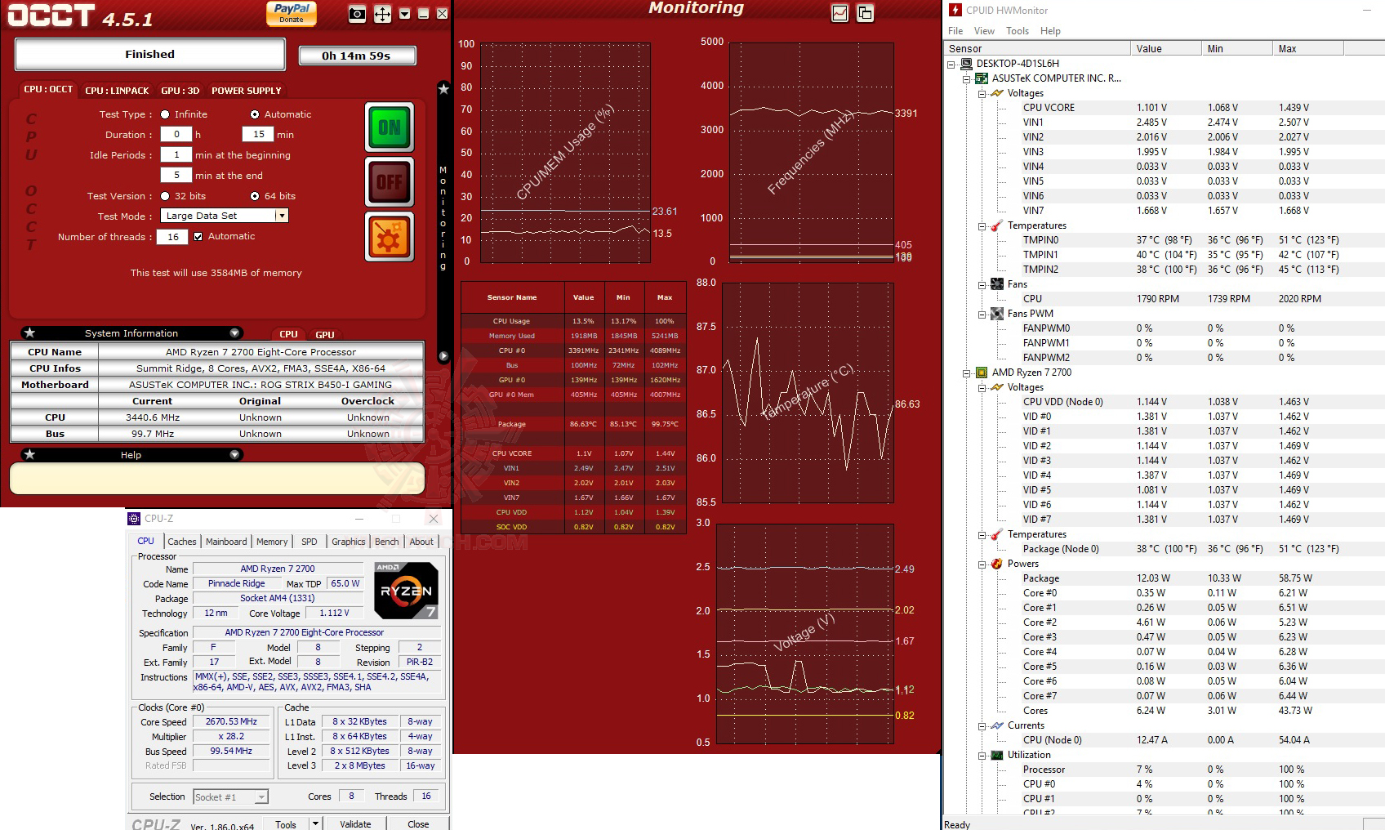Click the ASUSTeK motherboard icon in HWMonitor
The width and height of the screenshot is (1385, 830).
(982, 78)
